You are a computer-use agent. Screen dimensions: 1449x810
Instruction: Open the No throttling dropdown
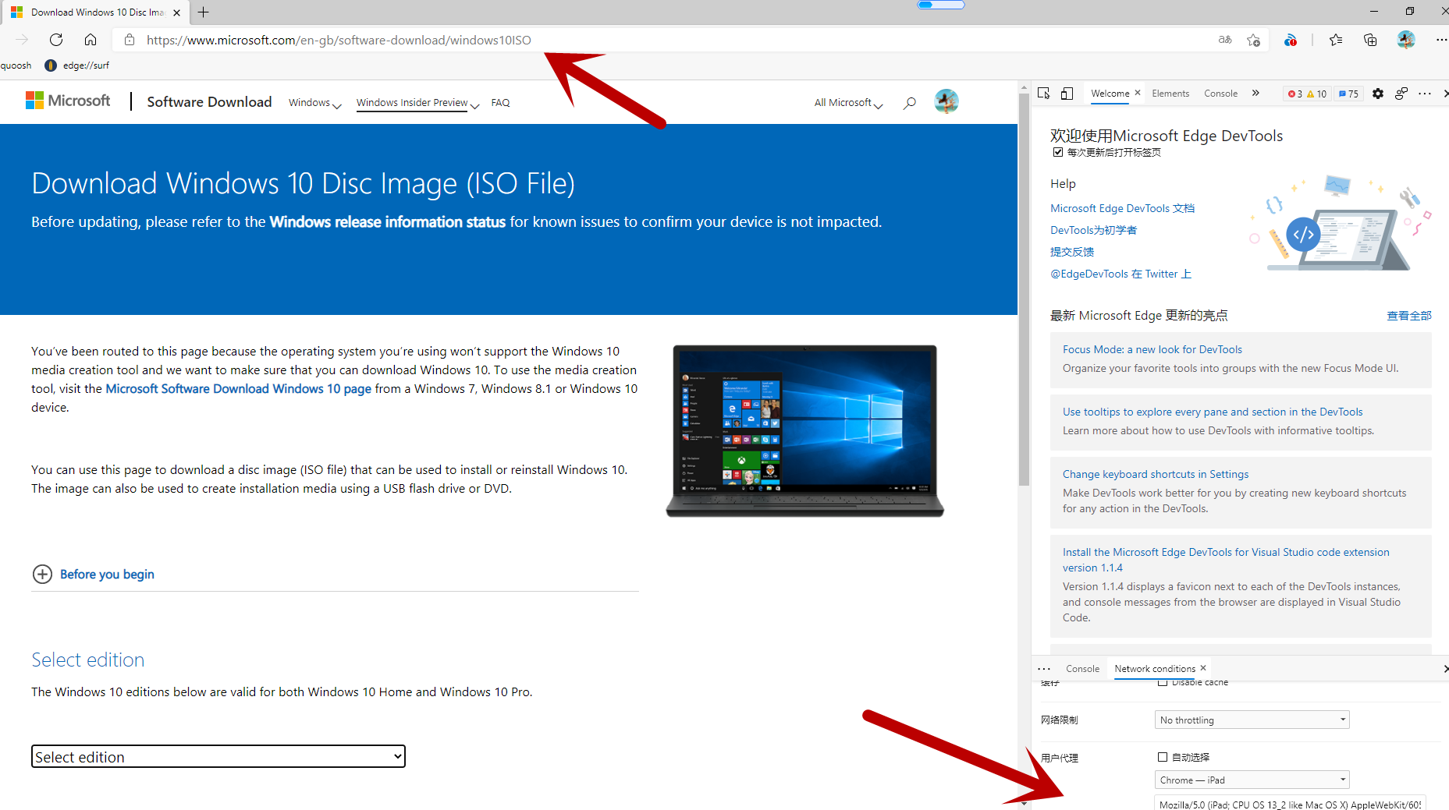pyautogui.click(x=1252, y=720)
